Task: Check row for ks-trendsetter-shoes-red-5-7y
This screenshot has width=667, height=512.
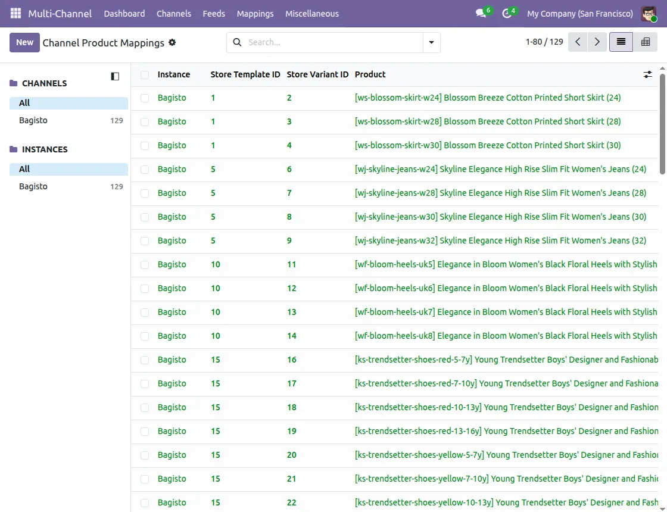Action: 145,360
